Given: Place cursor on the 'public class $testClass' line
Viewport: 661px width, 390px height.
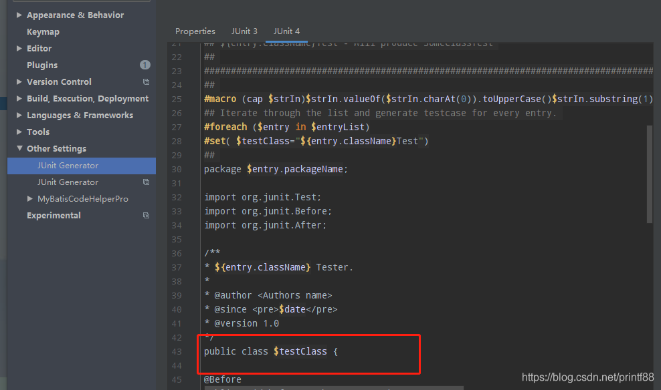Looking at the screenshot, I should pos(270,351).
